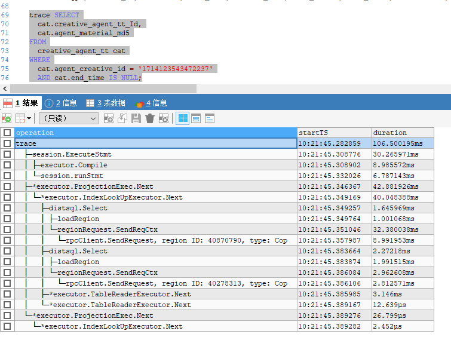Switch to form view mode

(196, 118)
